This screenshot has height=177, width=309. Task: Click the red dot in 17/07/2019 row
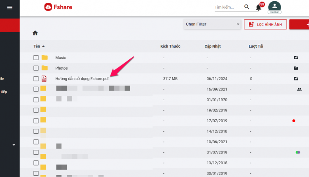pos(294,121)
